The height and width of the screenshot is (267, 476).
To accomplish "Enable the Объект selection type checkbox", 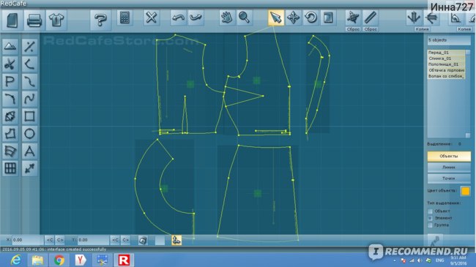I will coord(430,211).
